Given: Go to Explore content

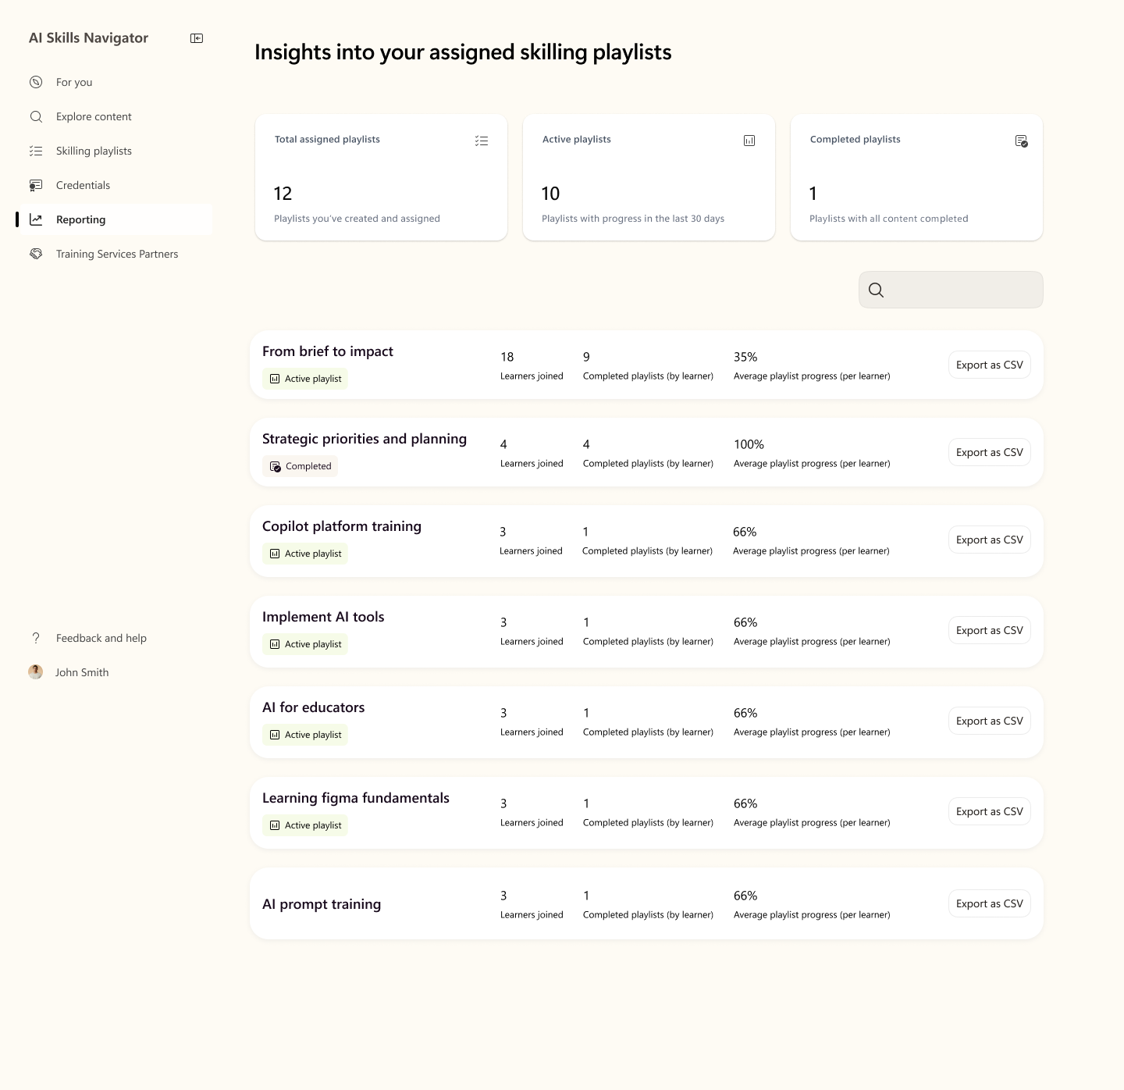Looking at the screenshot, I should coord(114,116).
